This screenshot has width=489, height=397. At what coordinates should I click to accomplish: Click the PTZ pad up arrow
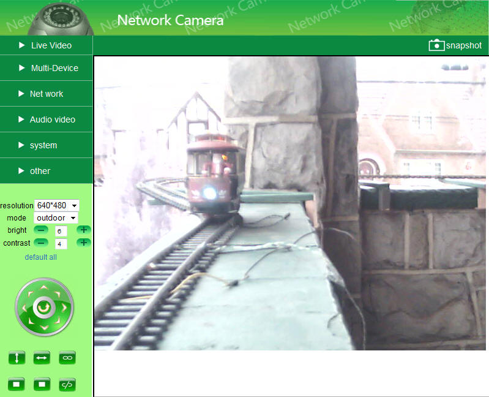click(44, 287)
